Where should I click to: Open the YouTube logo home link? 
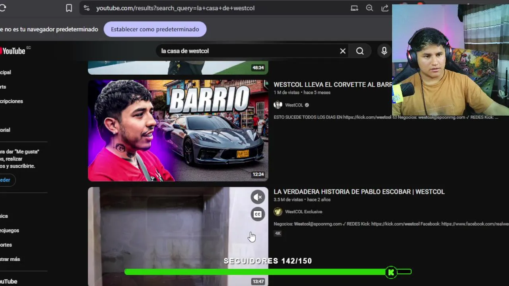pyautogui.click(x=14, y=51)
